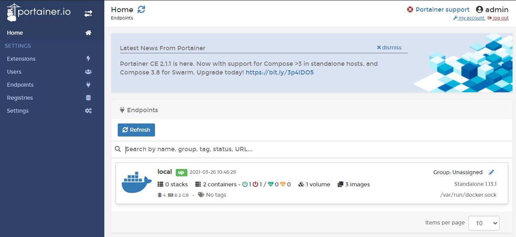The image size is (516, 237).
Task: Refresh page using icon beside Home title
Action: point(141,10)
